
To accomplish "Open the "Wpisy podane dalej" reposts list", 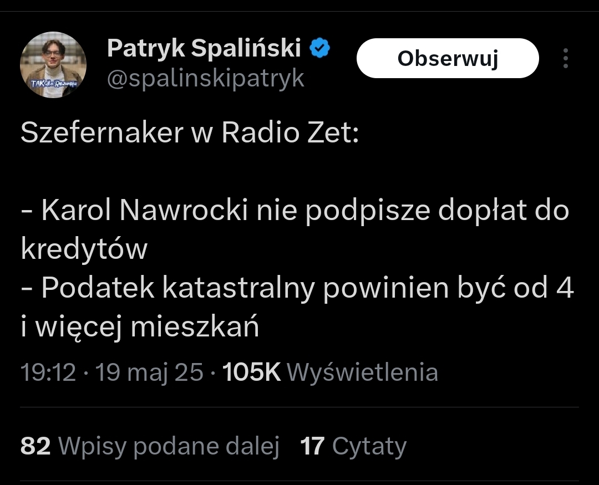I will click(168, 446).
